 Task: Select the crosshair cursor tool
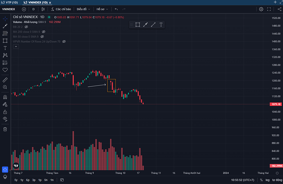pos(5,19)
